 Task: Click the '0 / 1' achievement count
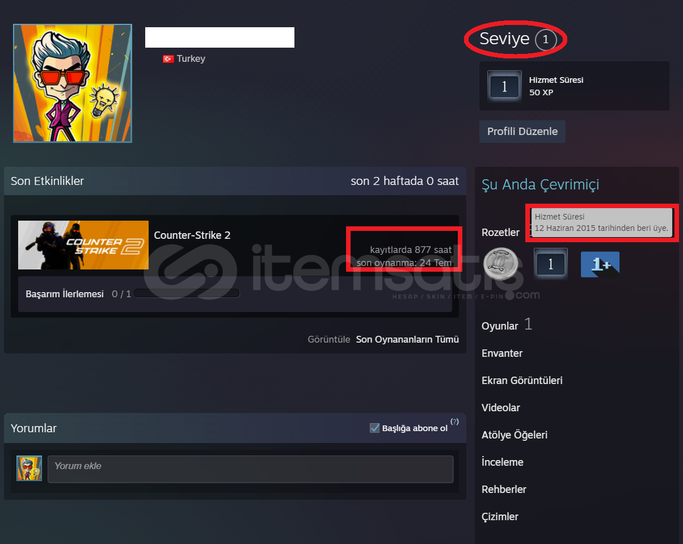pyautogui.click(x=121, y=294)
